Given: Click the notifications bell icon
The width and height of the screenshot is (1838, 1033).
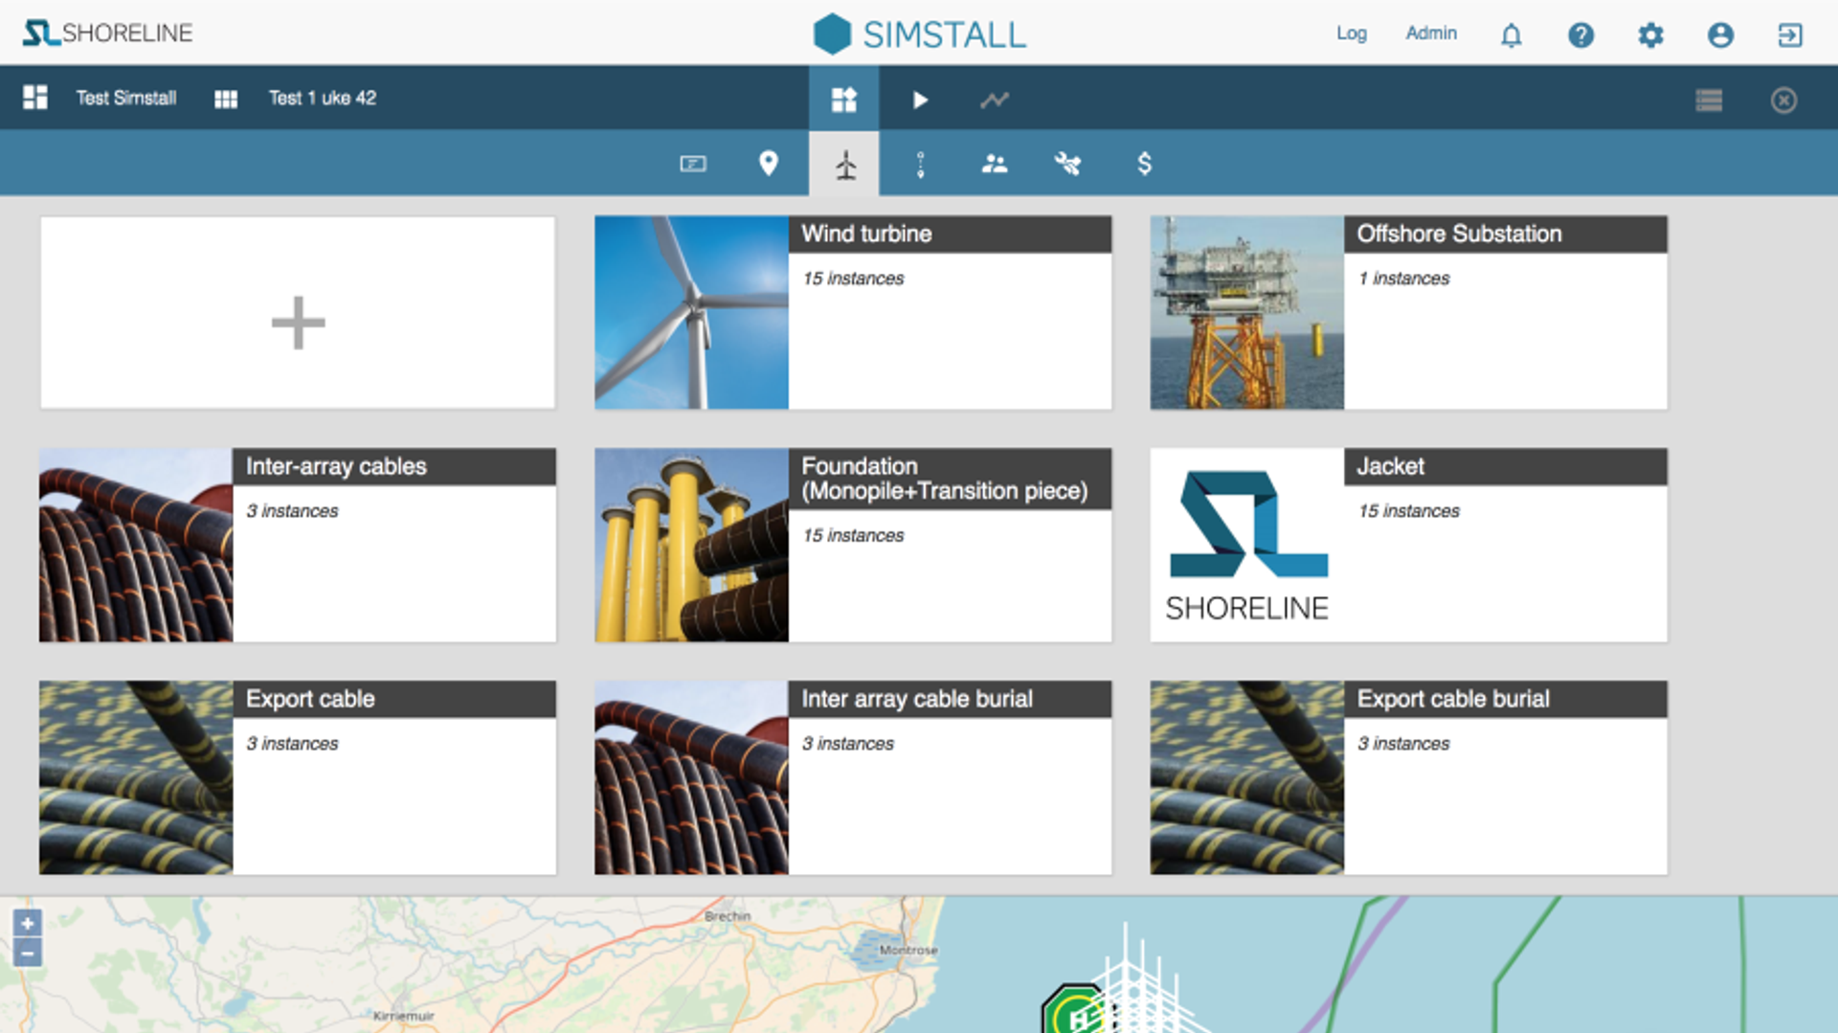Looking at the screenshot, I should point(1511,35).
